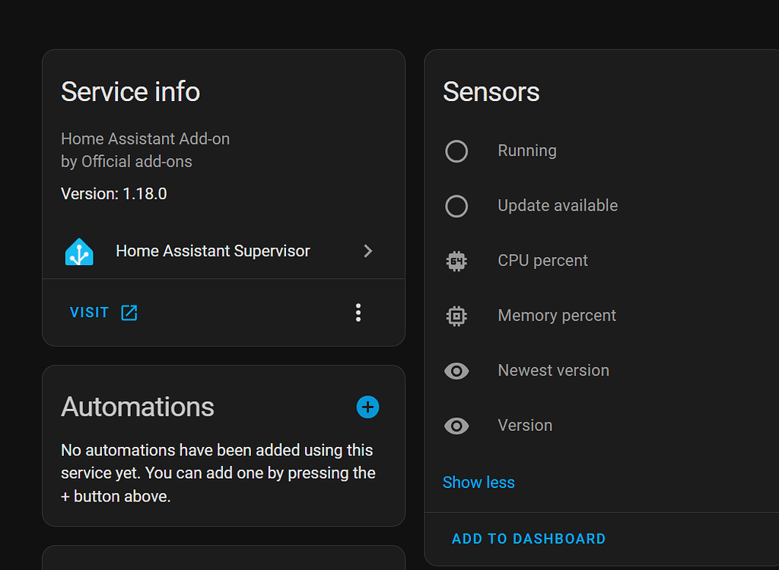Toggle visibility of the Version sensor
Screen dimensions: 779x570
[456, 426]
